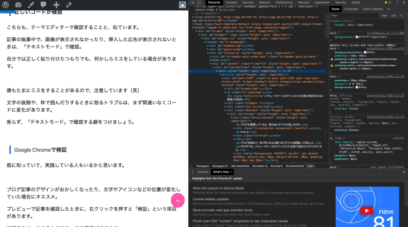Viewport: 408px width, 227px height.
Task: Expand the background shorthand under main rule
Action: pyautogui.click(x=354, y=37)
